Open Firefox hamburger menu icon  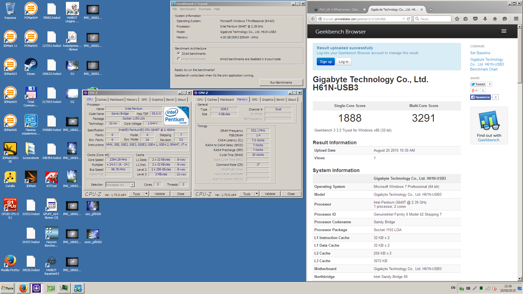coord(516,19)
